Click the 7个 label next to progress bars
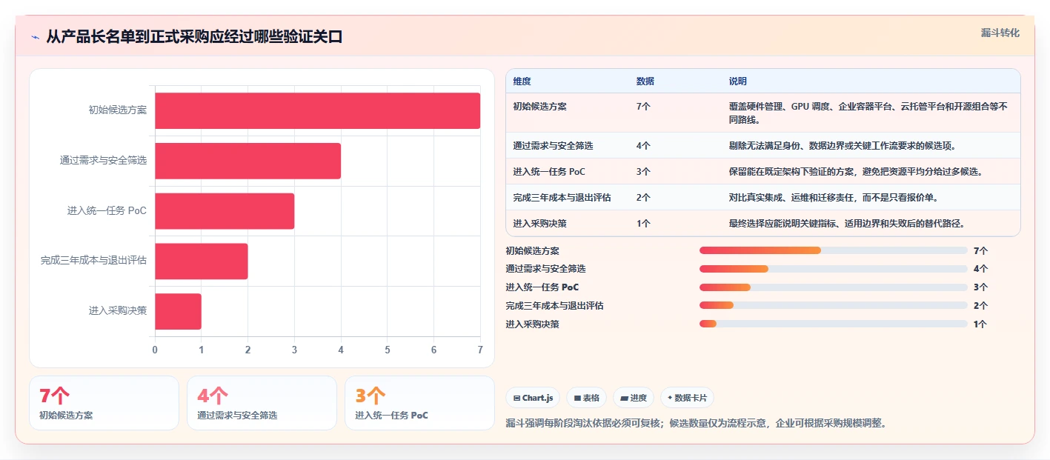Screen dimensions: 1050x460 point(980,251)
